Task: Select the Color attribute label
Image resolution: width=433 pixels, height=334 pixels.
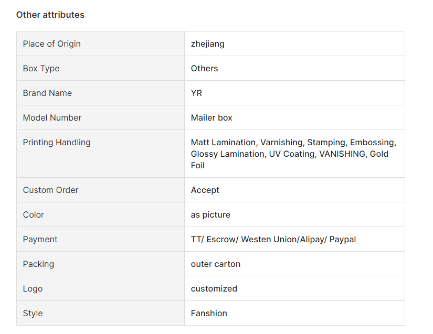Action: pyautogui.click(x=34, y=214)
